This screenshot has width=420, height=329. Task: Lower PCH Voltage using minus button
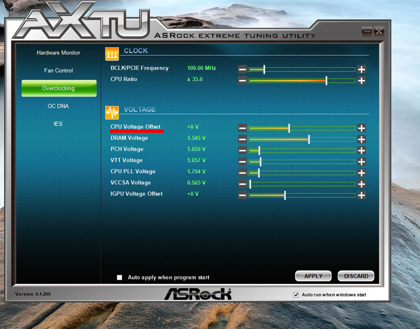(x=243, y=151)
